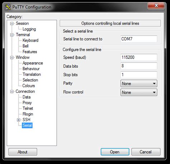Image resolution: width=170 pixels, height=164 pixels.
Task: Select the Logging category
Action: coord(29,29)
